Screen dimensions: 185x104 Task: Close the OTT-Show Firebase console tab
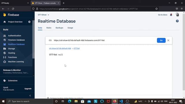(x=58, y=3)
